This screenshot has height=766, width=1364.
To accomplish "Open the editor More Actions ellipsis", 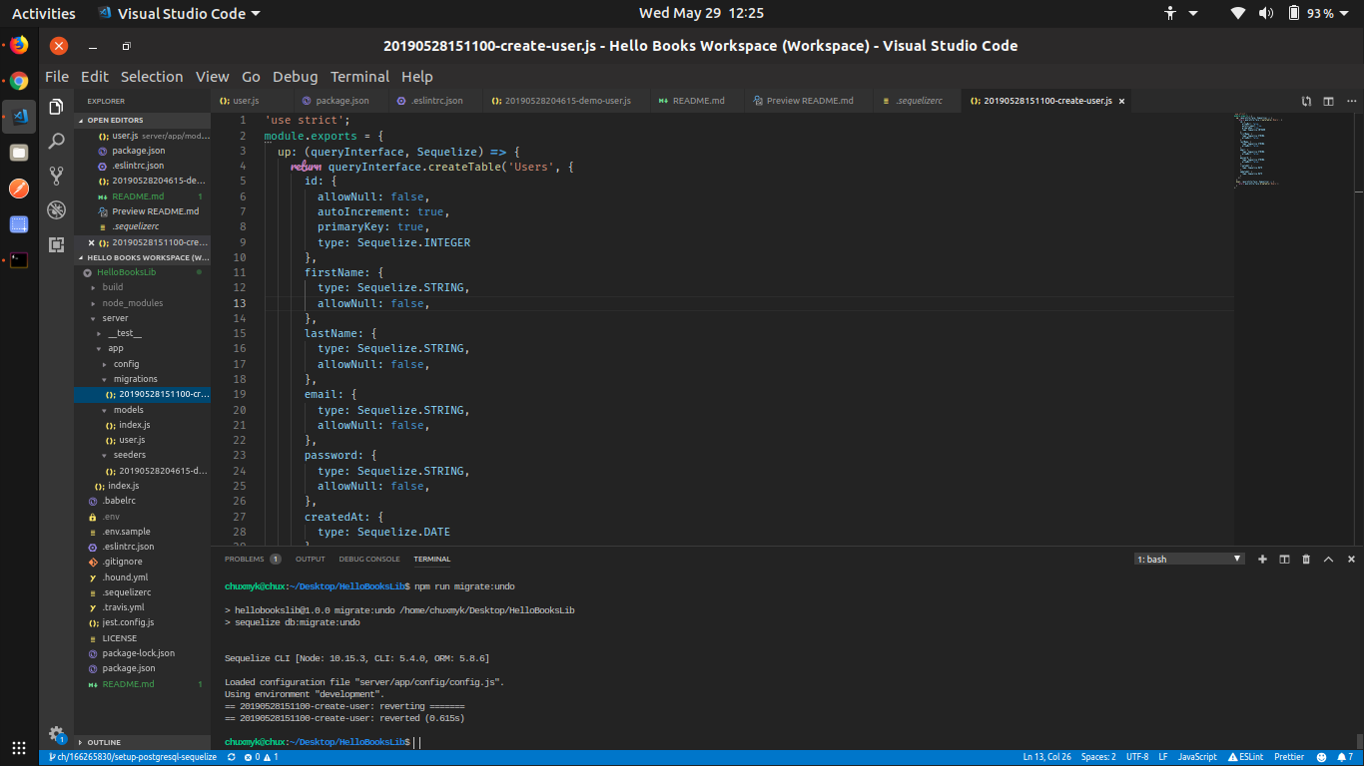I will click(1351, 101).
